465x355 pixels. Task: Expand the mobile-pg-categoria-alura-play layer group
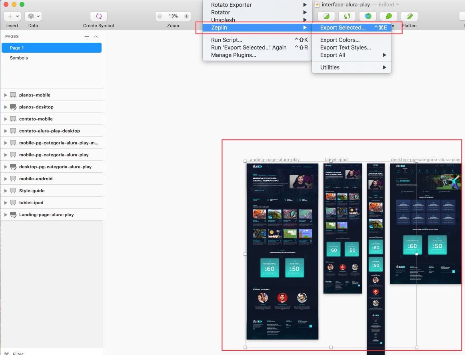click(5, 155)
